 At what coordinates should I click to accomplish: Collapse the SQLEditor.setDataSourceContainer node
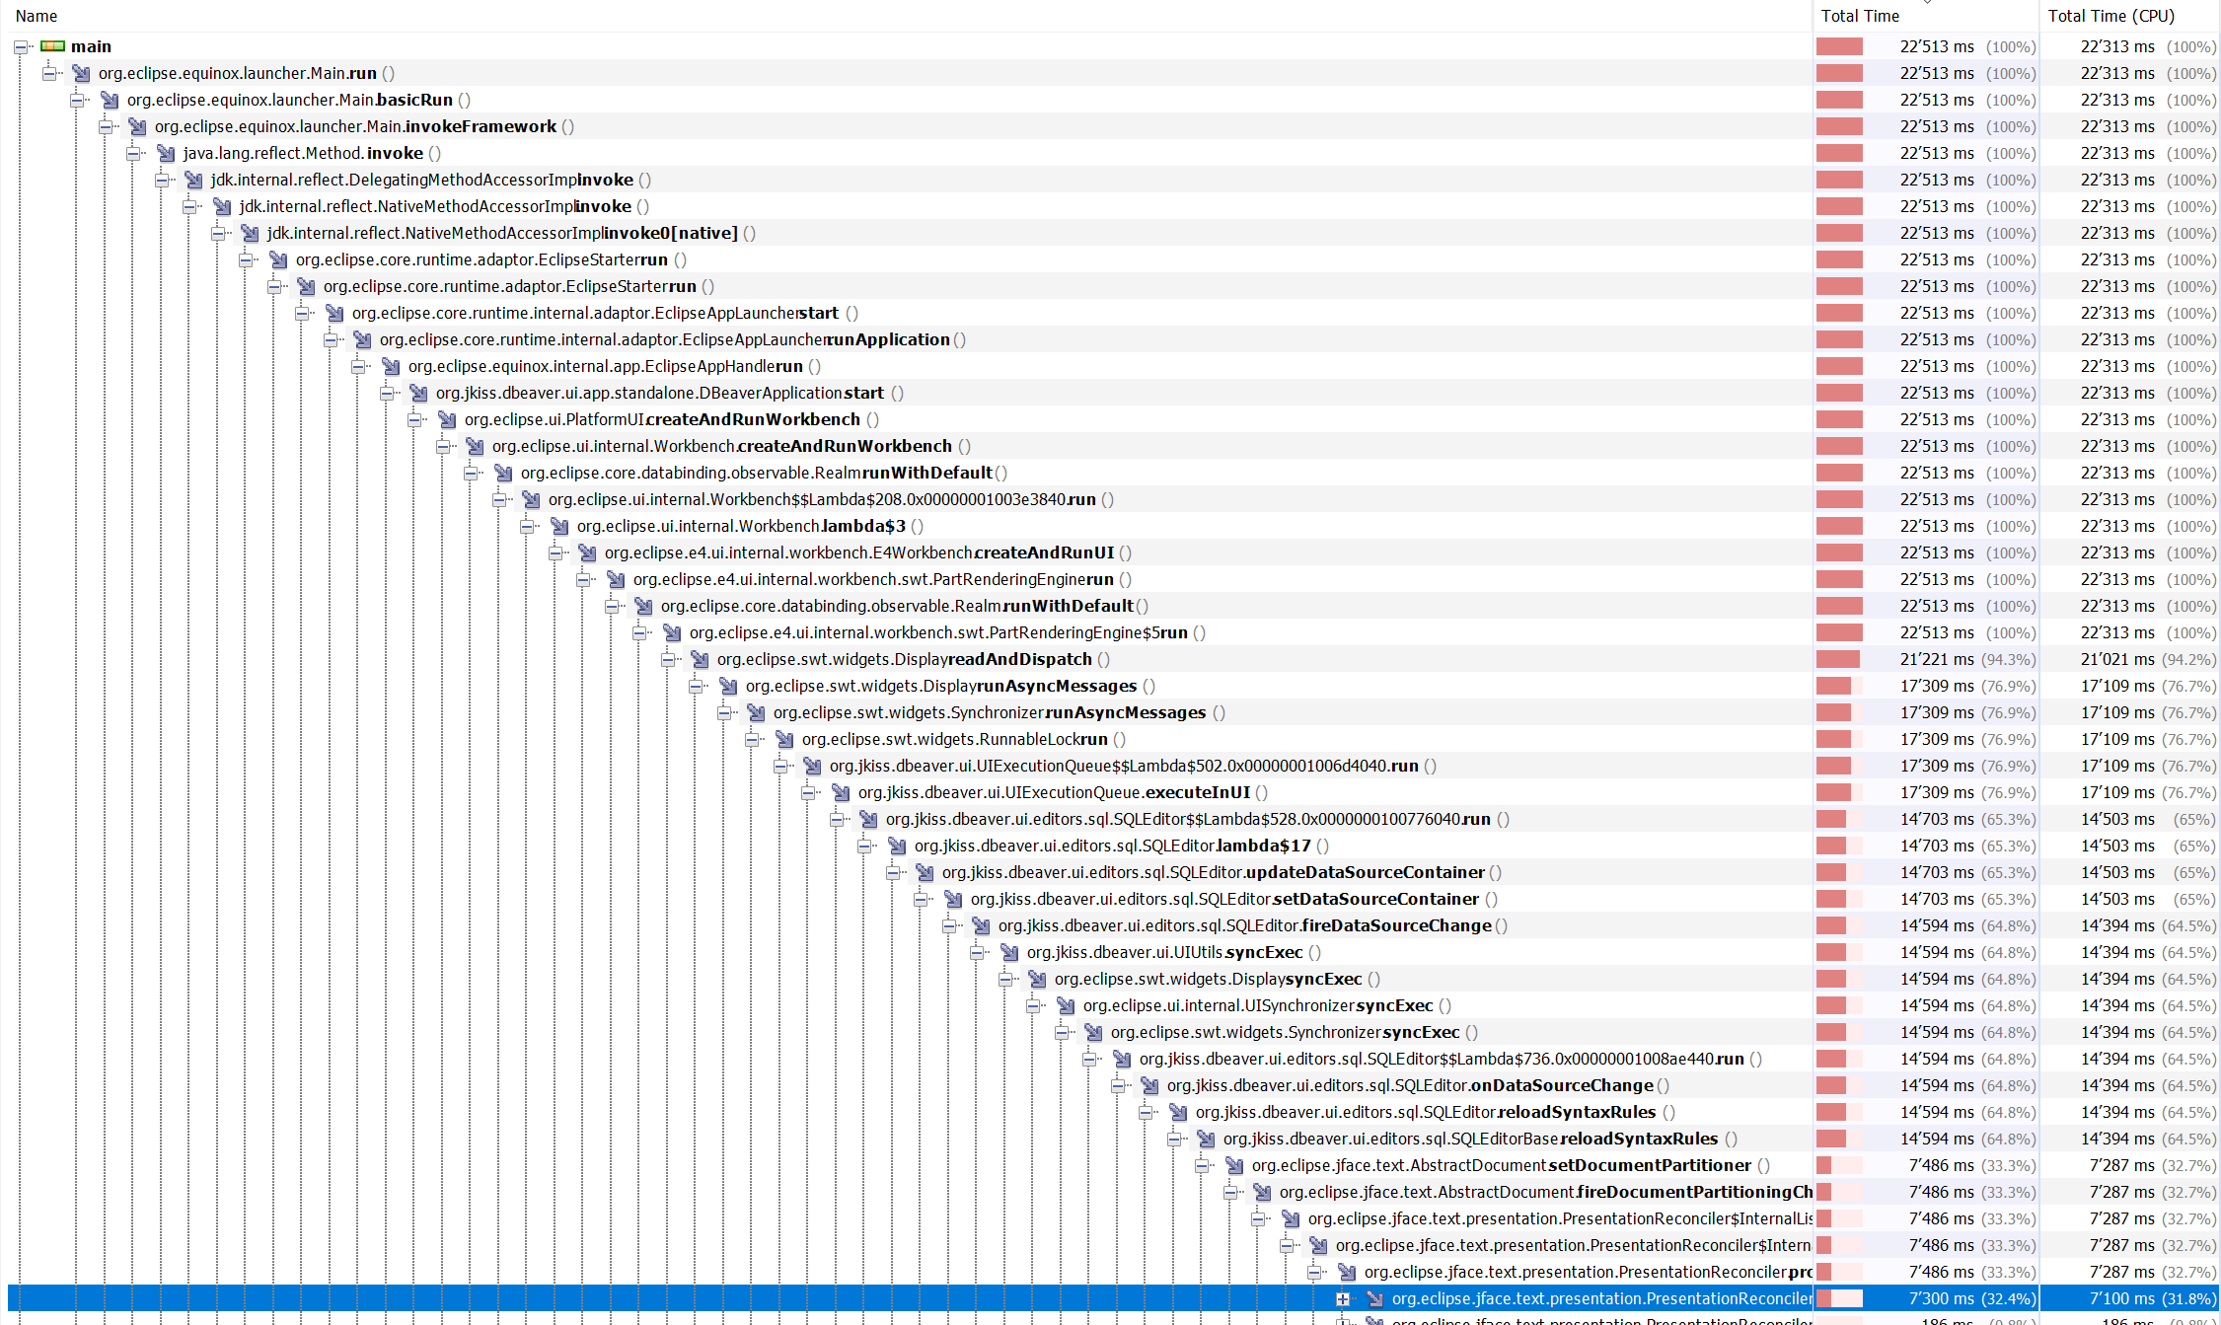click(921, 899)
